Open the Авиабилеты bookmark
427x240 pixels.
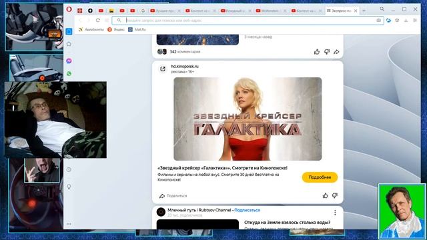(91, 29)
